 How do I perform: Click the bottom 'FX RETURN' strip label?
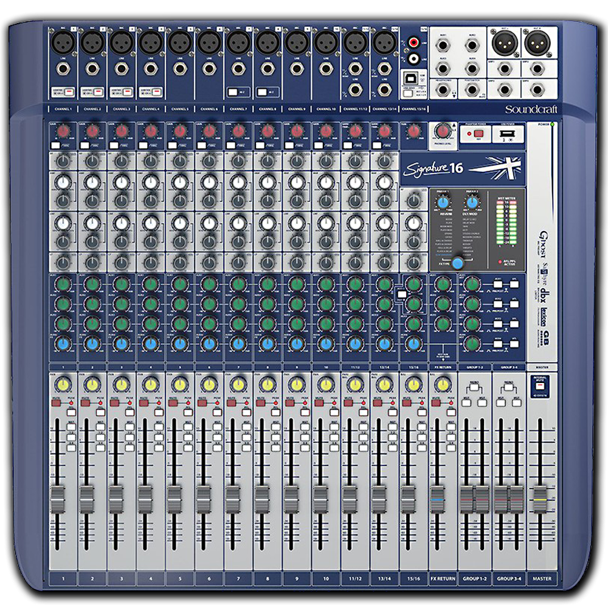(443, 578)
